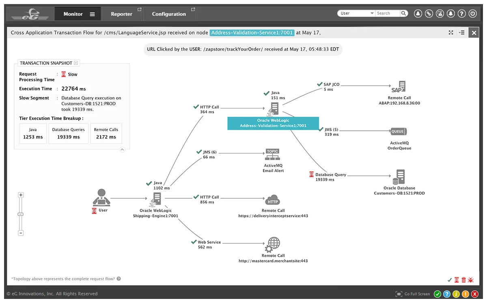Click the HTTP cloud remote call icon

273,201
